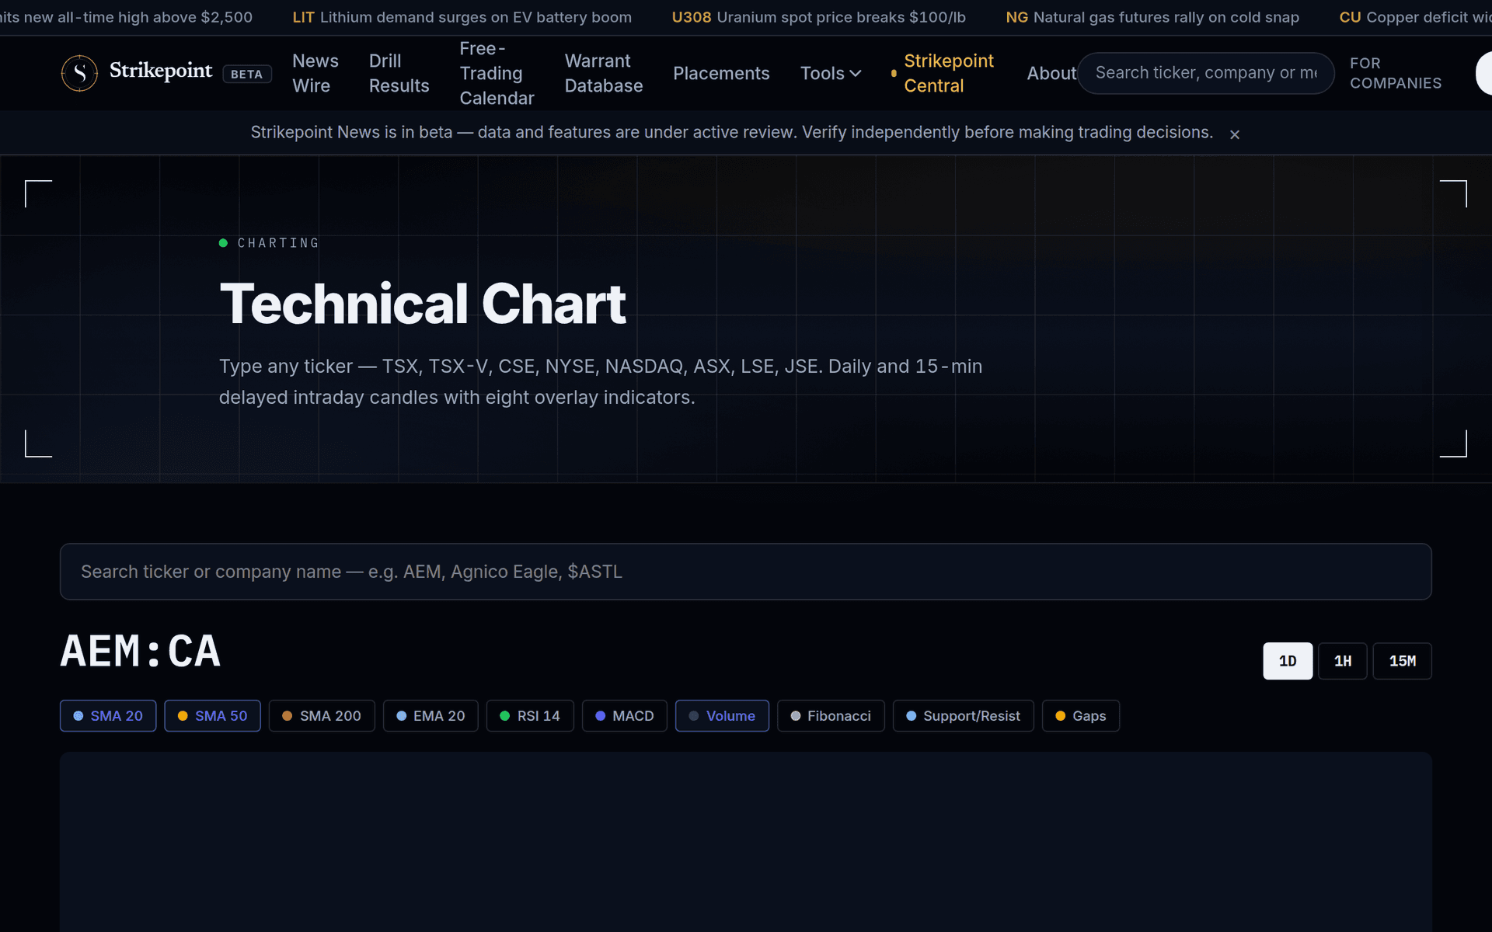1492x932 pixels.
Task: Show Support/Resist lines
Action: [x=964, y=716]
